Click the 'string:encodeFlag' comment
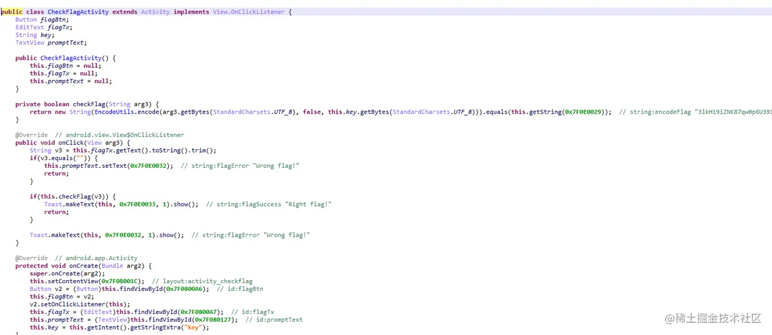The image size is (772, 335). click(x=695, y=112)
